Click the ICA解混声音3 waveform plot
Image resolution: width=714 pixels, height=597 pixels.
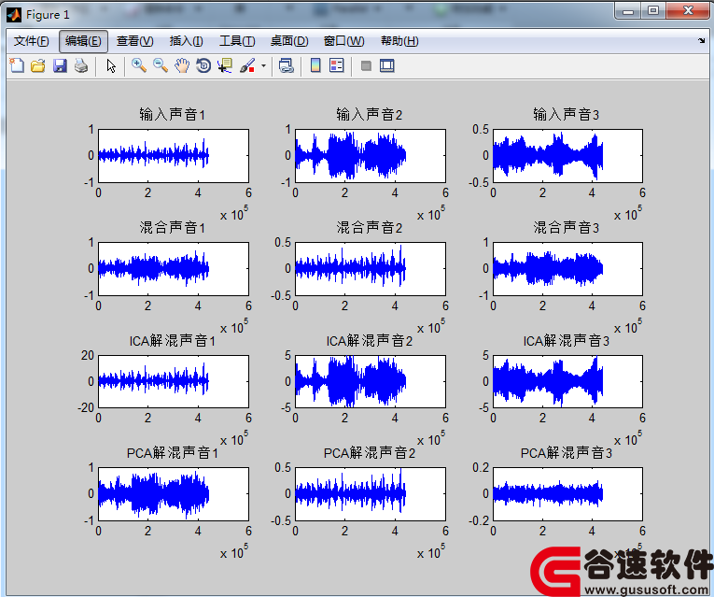click(567, 381)
